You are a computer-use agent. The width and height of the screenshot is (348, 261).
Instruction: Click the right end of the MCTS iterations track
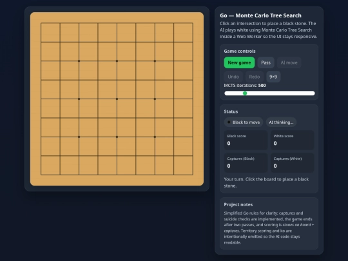(313, 93)
